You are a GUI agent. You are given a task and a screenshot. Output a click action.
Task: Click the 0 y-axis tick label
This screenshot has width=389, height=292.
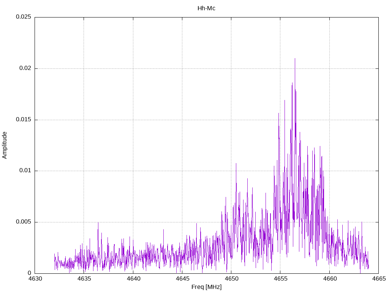[x=30, y=273]
